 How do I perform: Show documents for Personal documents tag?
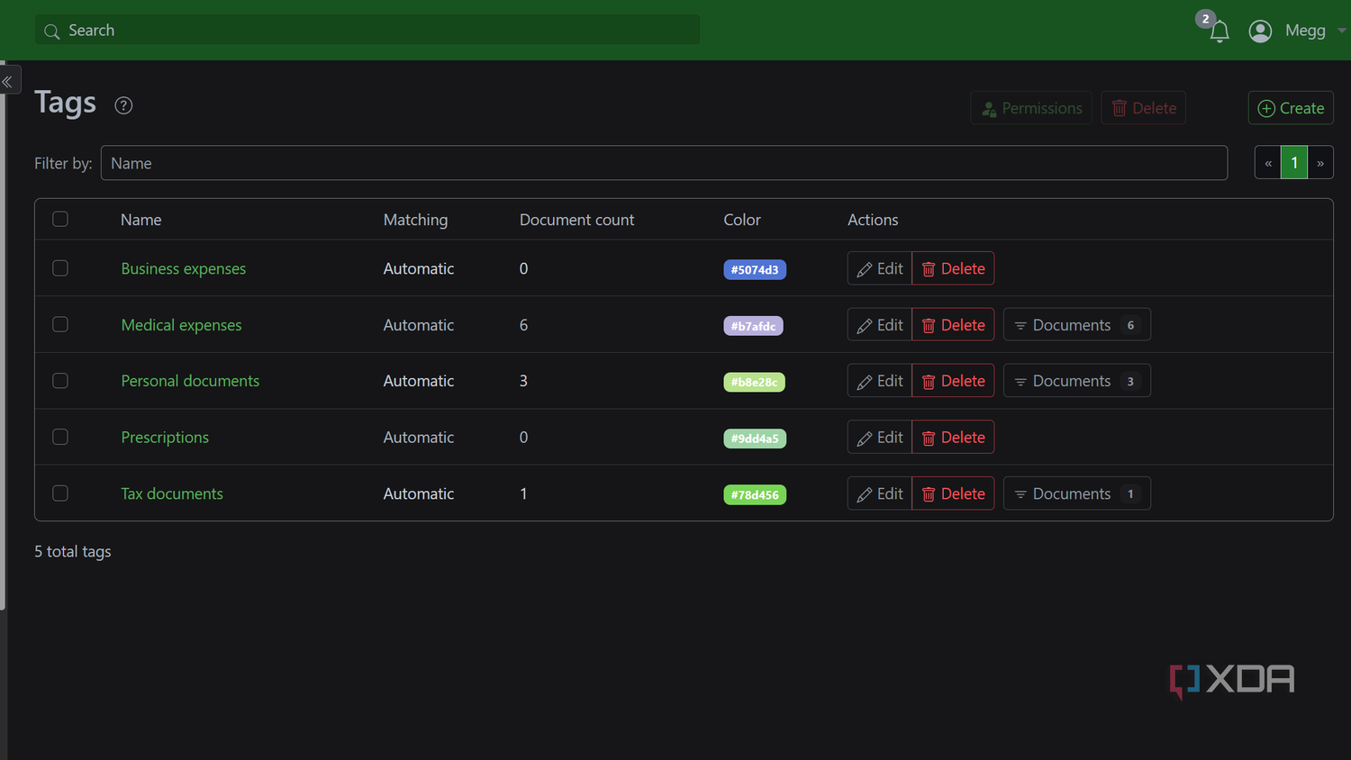tap(1077, 381)
